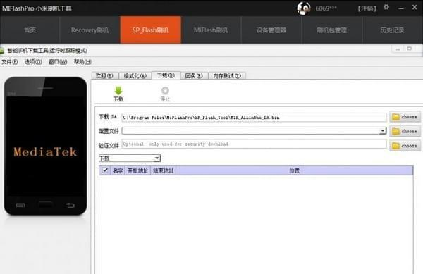Toggle the select-all checkbox in table header
Image resolution: width=423 pixels, height=274 pixels.
(105, 170)
